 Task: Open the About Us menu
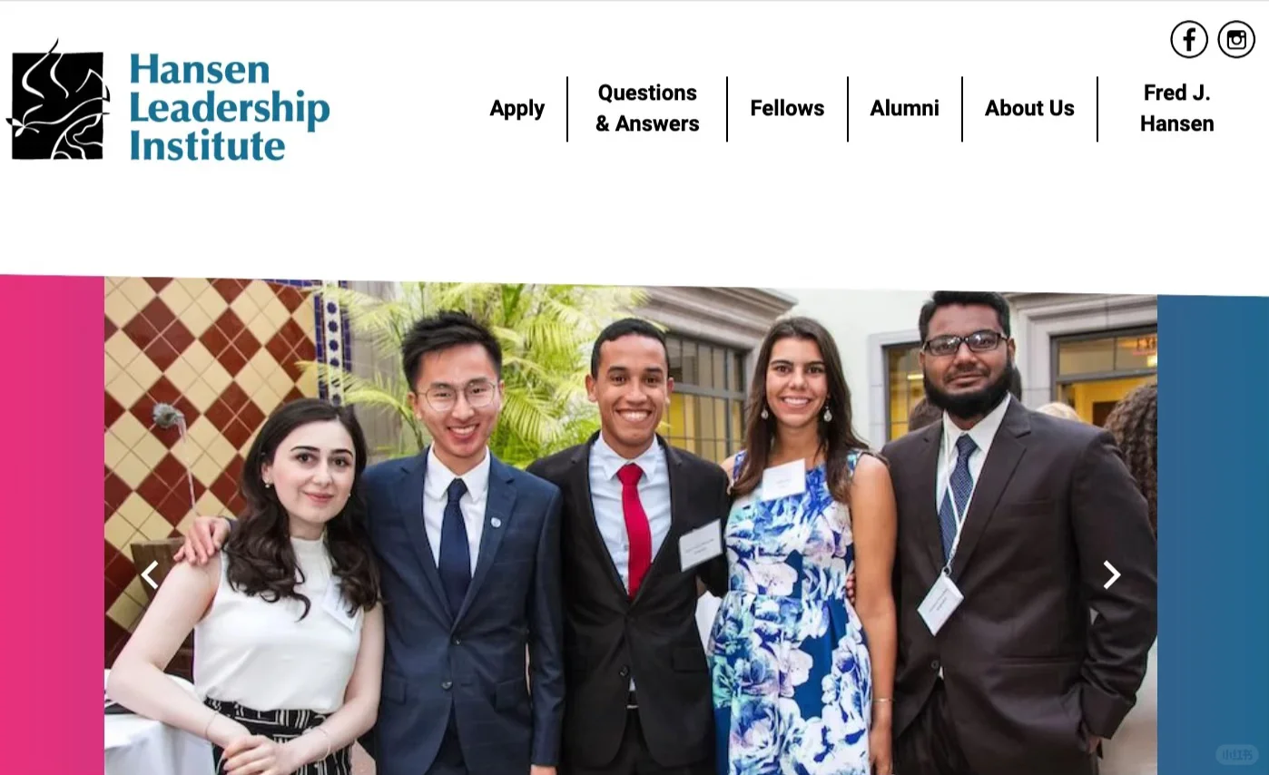[x=1029, y=108]
